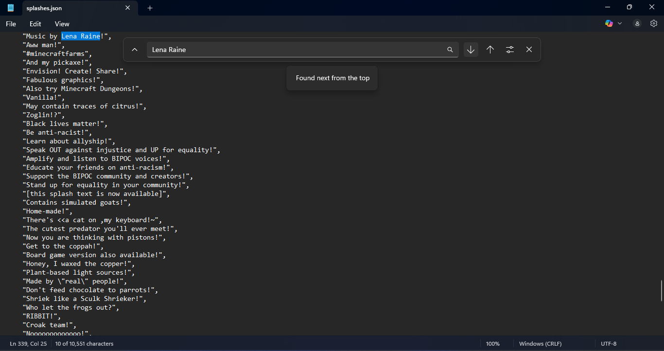Open Notepad settings gear
This screenshot has height=351, width=664.
point(654,23)
